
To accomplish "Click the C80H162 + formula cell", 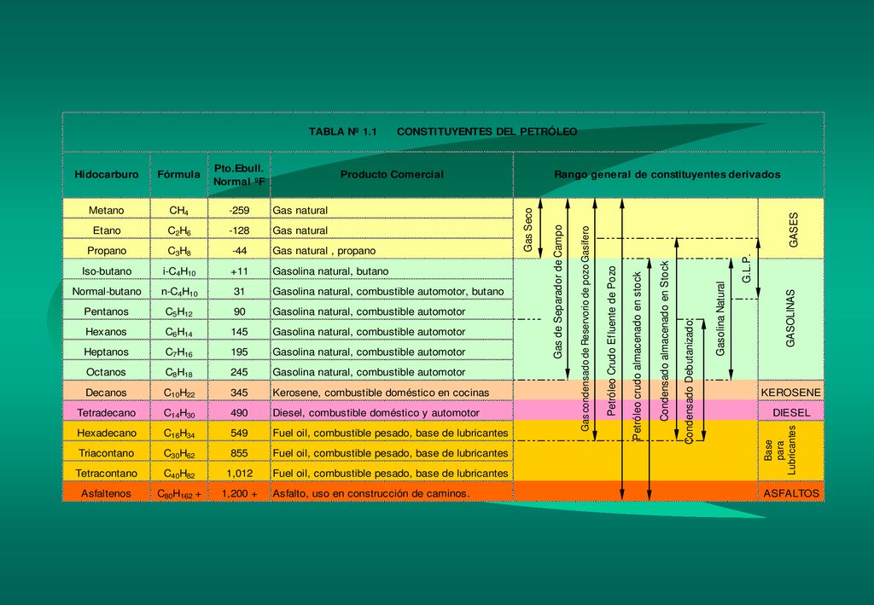I will [x=179, y=493].
